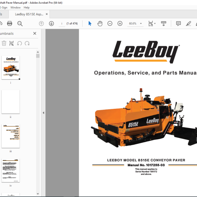Click 'Manual No. 1017255-03' text on page
This screenshot has width=197, height=197.
146,165
